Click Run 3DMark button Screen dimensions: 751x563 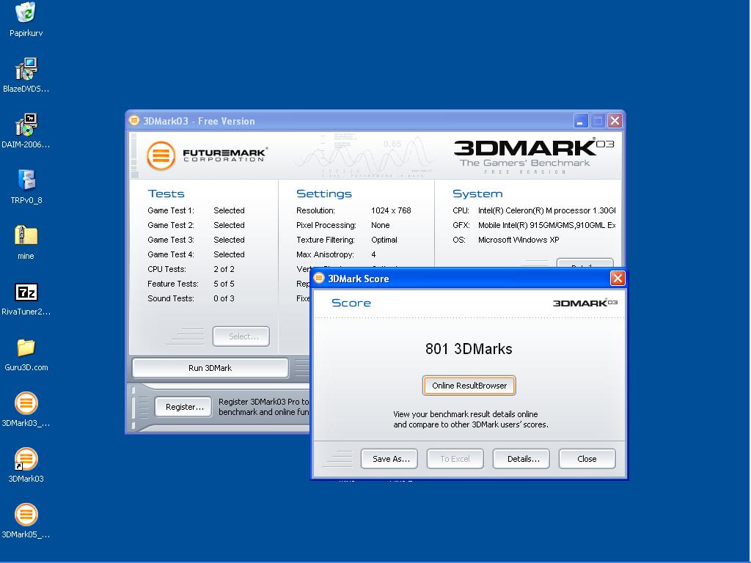tap(210, 368)
